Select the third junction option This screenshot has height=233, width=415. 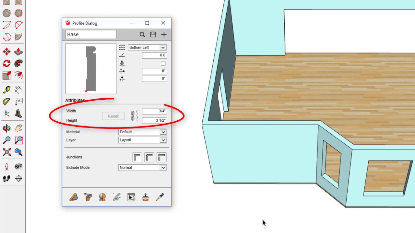[161, 157]
